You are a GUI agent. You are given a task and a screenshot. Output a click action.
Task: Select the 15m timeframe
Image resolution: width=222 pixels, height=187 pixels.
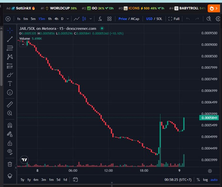(x=42, y=19)
